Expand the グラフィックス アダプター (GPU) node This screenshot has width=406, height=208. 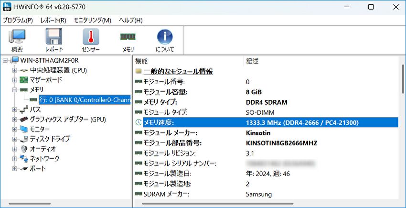tap(14, 120)
